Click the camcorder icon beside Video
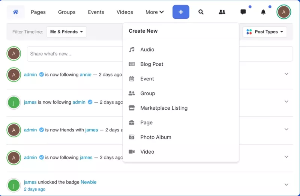This screenshot has width=300, height=196. click(x=132, y=152)
